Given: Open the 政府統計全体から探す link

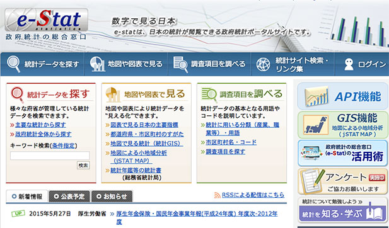Looking at the screenshot, I should 43,134.
